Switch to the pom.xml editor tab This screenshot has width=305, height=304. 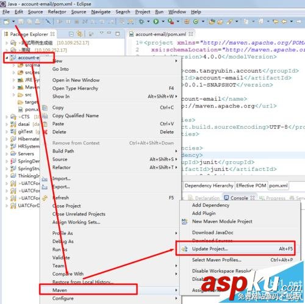click(278, 186)
